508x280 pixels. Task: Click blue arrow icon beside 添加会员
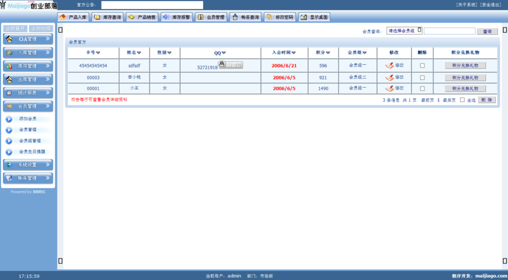(x=8, y=119)
